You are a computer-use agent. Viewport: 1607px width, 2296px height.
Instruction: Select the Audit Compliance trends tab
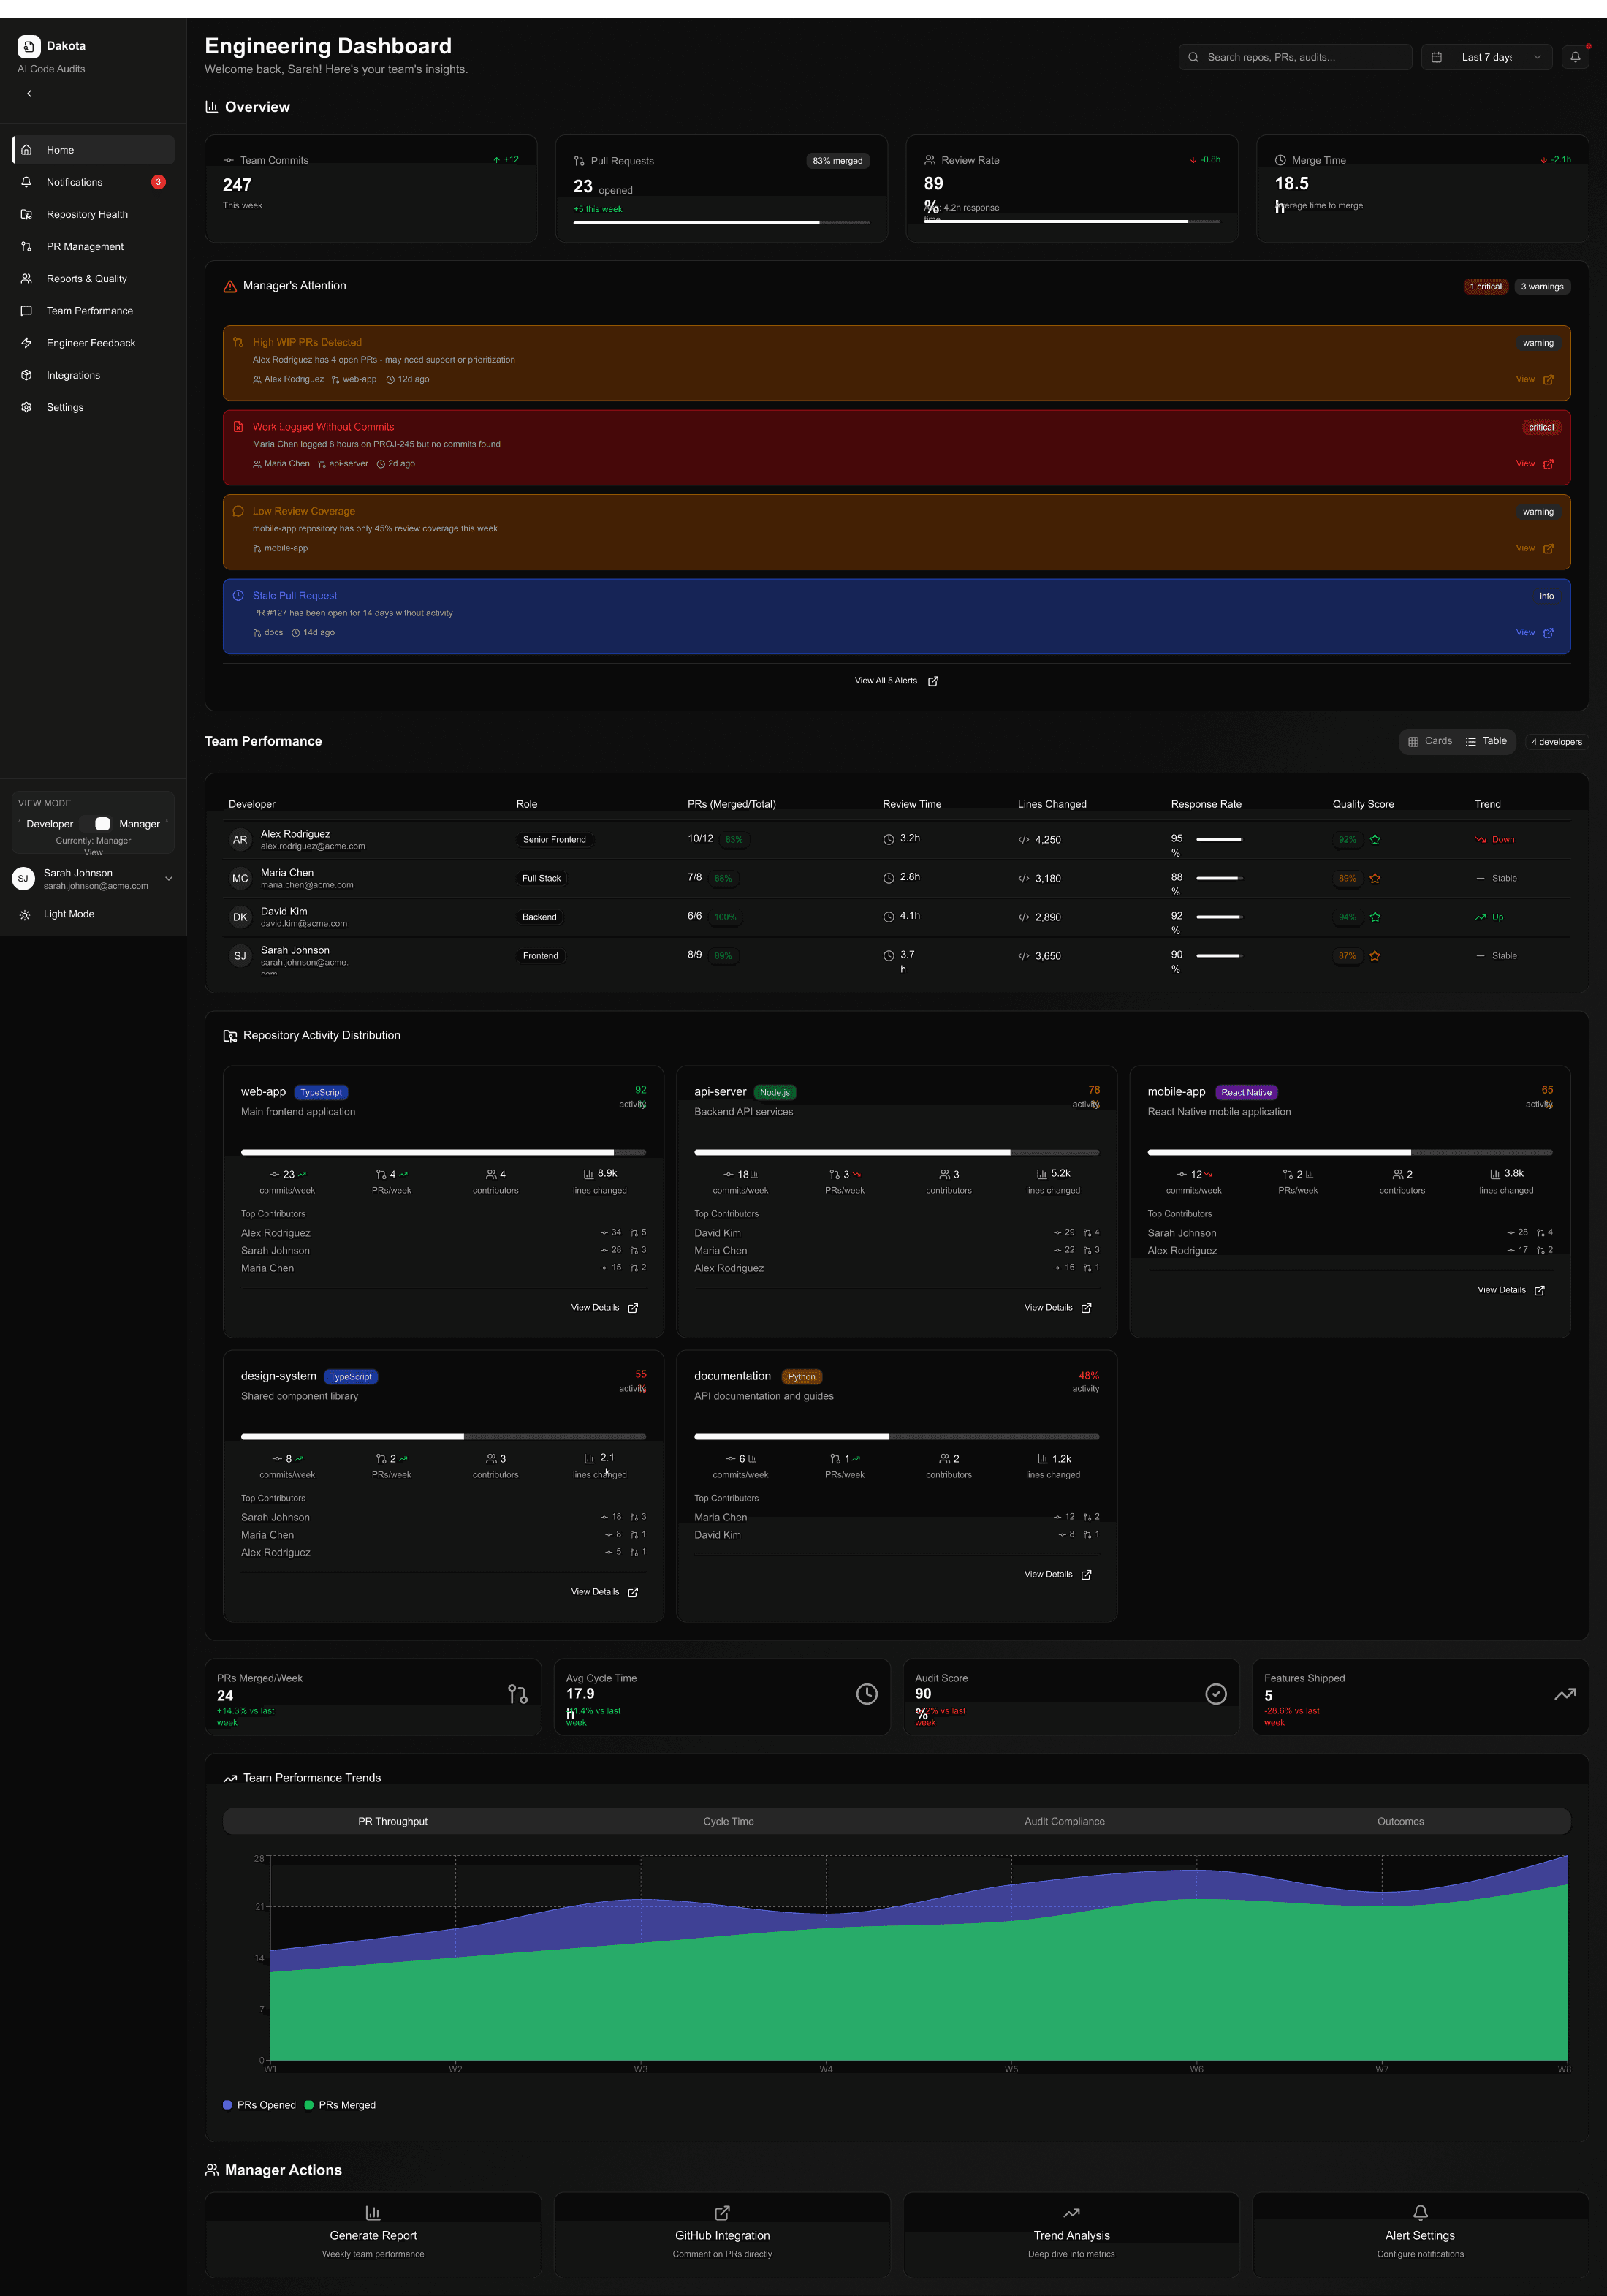(1064, 1821)
